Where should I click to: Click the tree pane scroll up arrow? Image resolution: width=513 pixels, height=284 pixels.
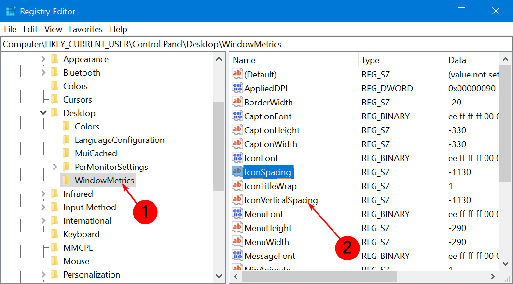219,59
